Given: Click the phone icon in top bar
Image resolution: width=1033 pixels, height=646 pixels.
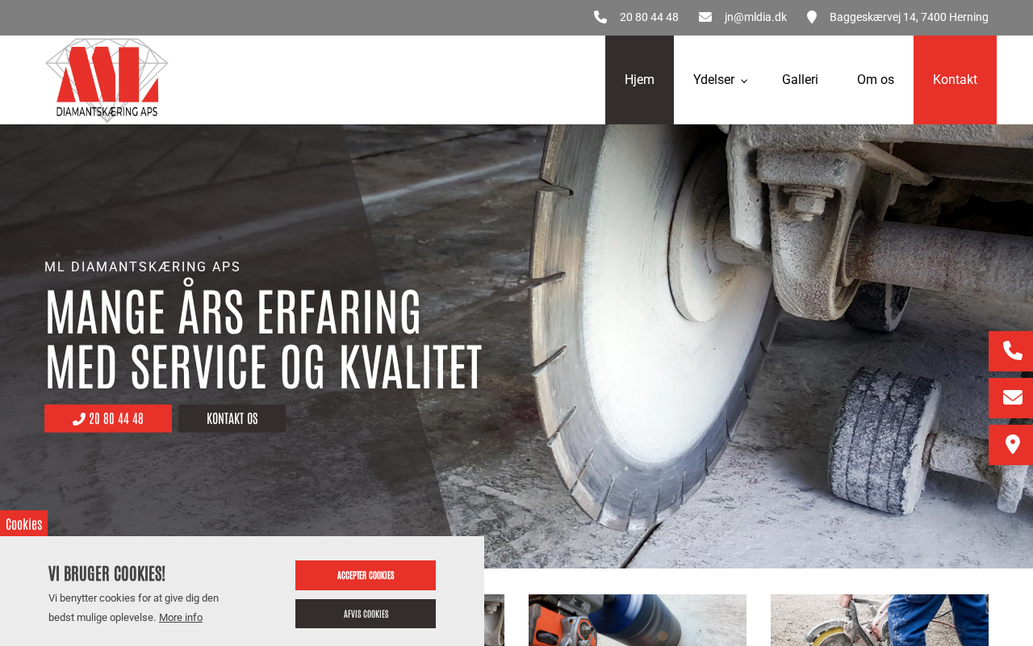Looking at the screenshot, I should click(600, 17).
